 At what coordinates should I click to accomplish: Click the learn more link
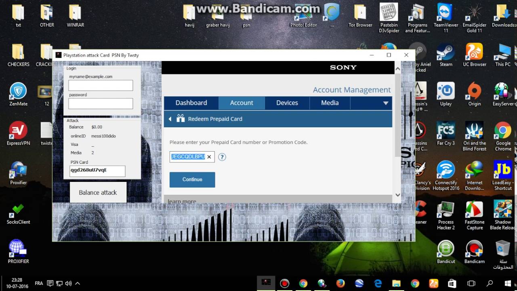point(182,201)
